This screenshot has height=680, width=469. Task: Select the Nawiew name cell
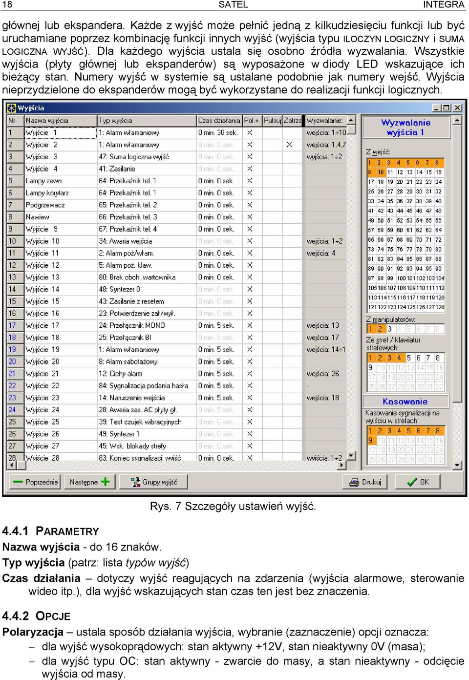click(x=61, y=217)
